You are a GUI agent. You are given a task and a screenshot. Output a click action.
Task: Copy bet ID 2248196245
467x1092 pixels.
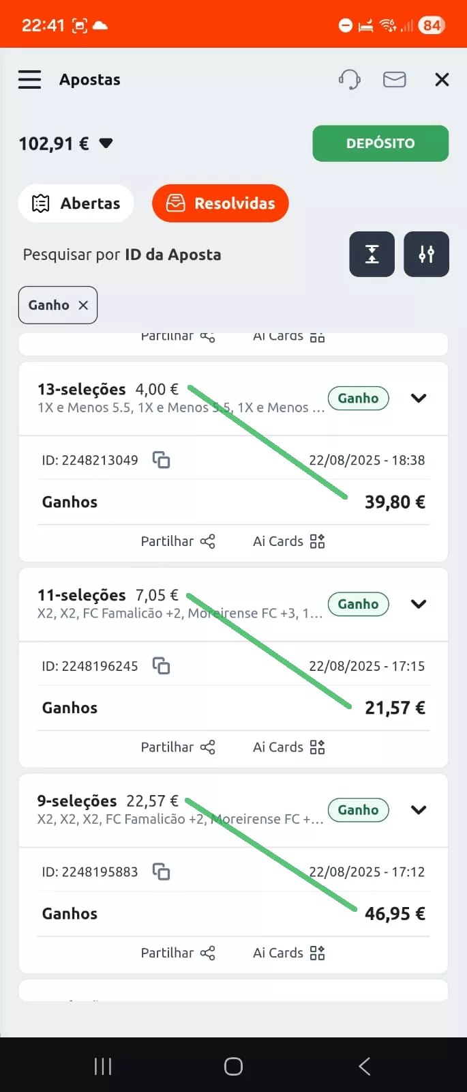pos(161,665)
